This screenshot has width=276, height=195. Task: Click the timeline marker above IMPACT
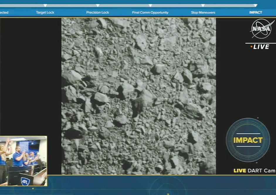click(255, 6)
